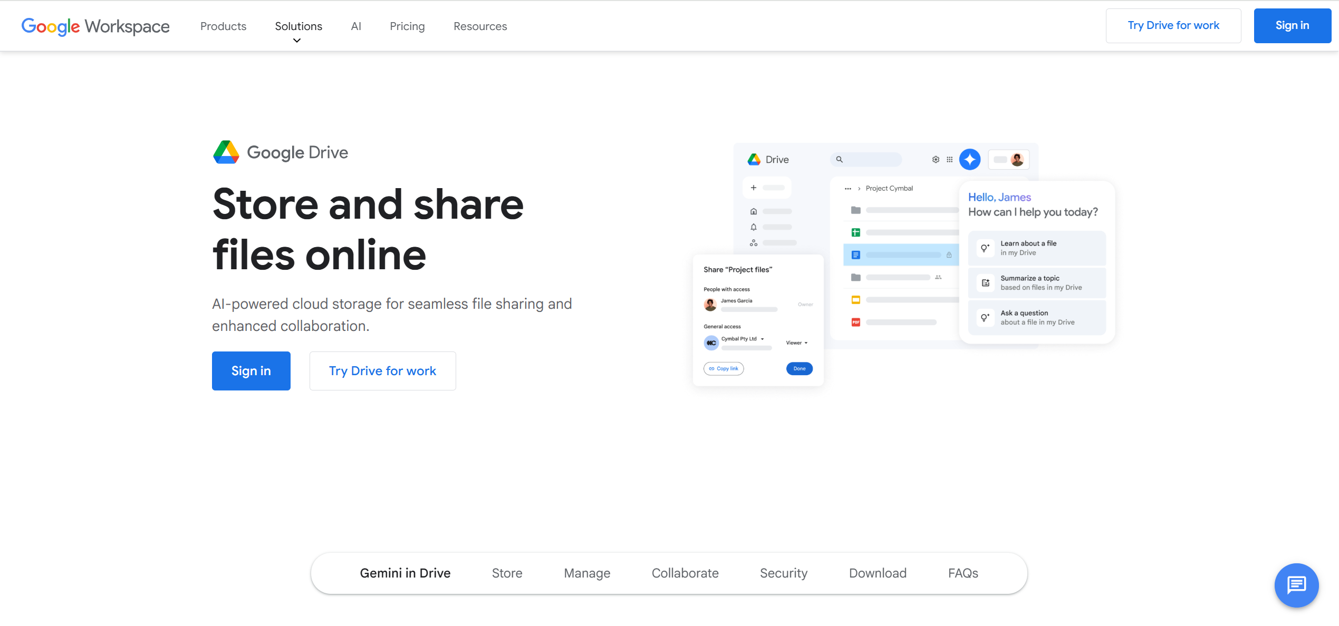Click the breadcrumb ellipsis before Project Cymbal
The height and width of the screenshot is (626, 1339).
point(848,189)
